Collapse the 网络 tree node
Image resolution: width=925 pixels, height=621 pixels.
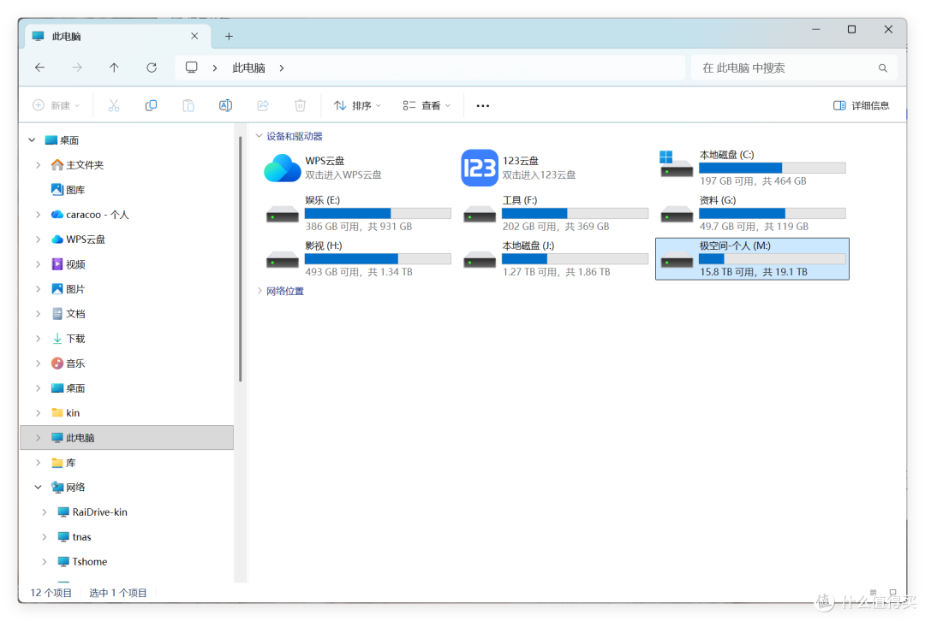pos(38,488)
